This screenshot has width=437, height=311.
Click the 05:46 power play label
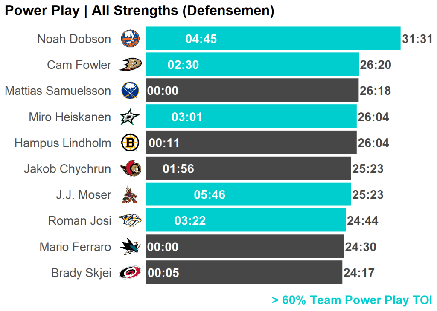210,195
